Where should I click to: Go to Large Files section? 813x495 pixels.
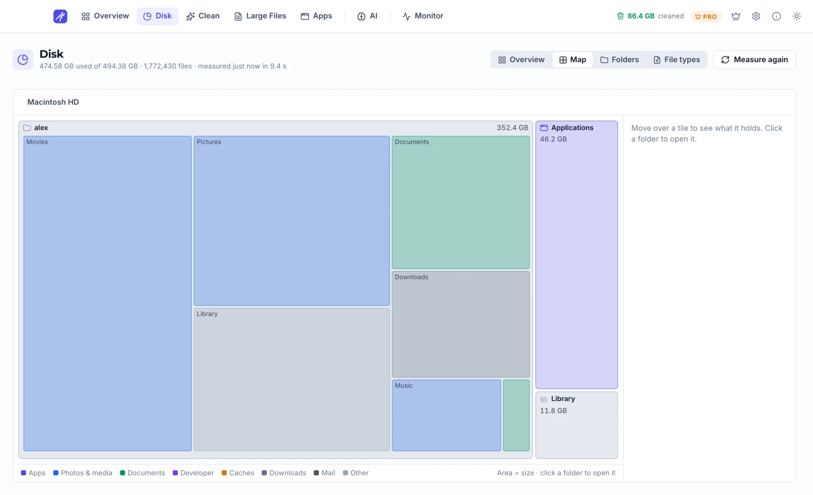[260, 16]
